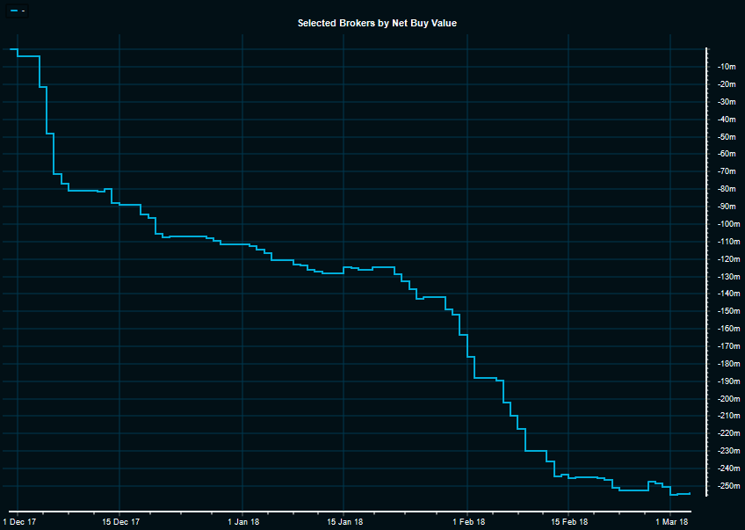Select the '-220m' y-axis value
Image resolution: width=745 pixels, height=530 pixels.
pos(727,433)
